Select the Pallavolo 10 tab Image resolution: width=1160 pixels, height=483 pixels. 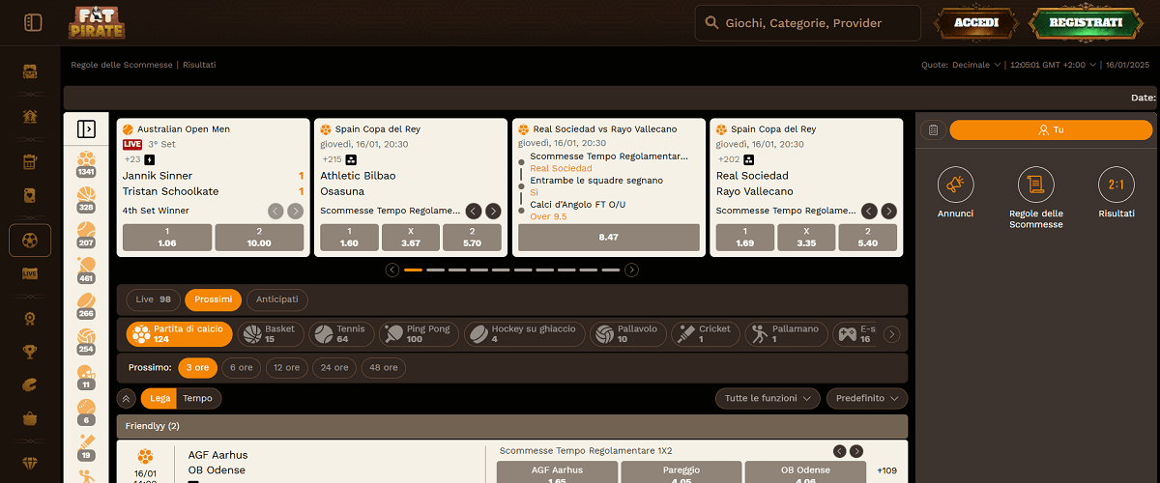(x=628, y=334)
